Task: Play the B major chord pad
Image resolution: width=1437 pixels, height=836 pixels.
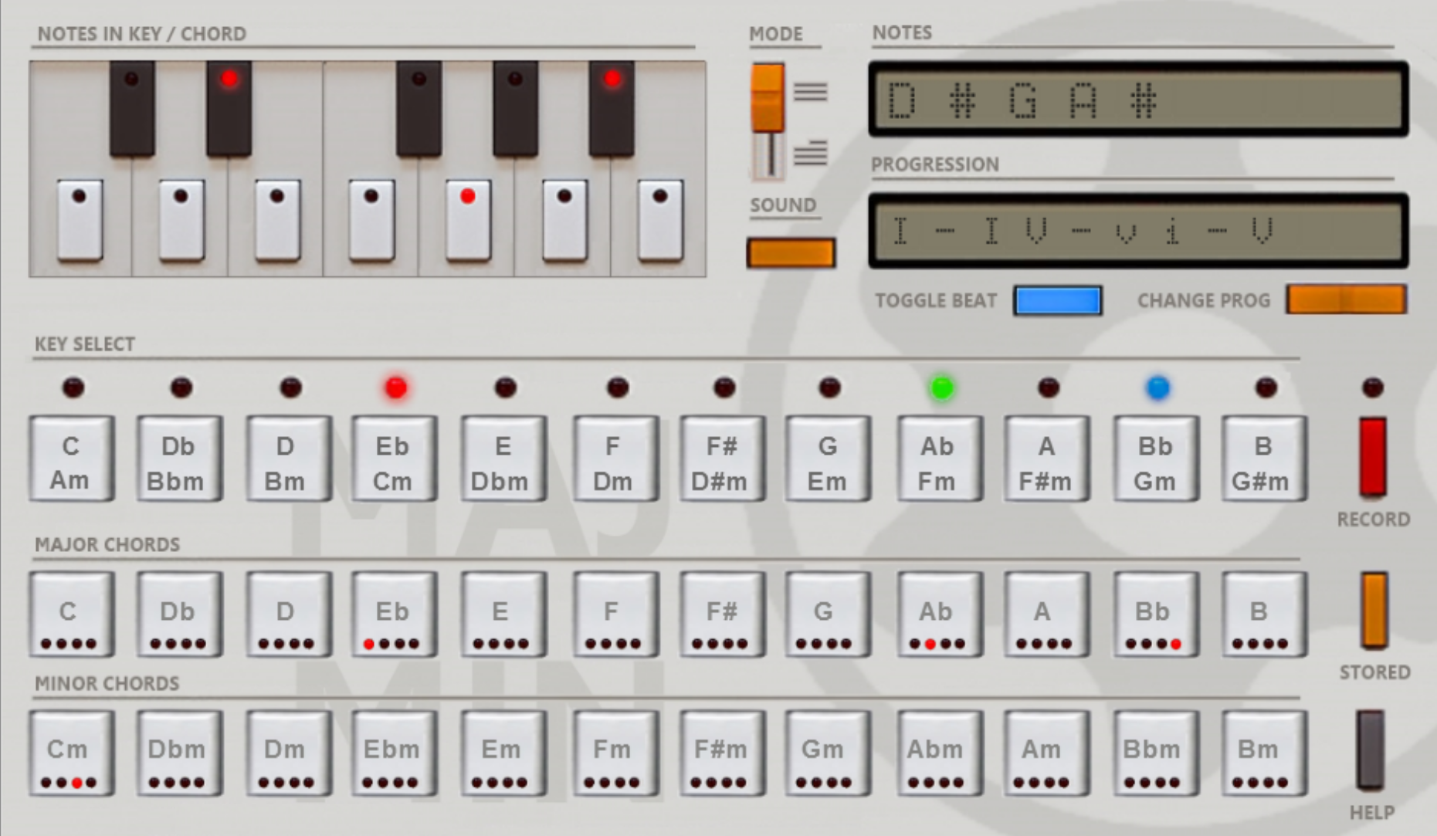Action: coord(1265,614)
